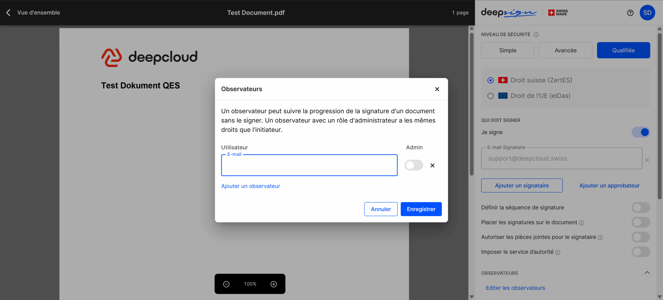Select Droit de l'UE (eIDas) radio button
The width and height of the screenshot is (663, 300).
490,96
